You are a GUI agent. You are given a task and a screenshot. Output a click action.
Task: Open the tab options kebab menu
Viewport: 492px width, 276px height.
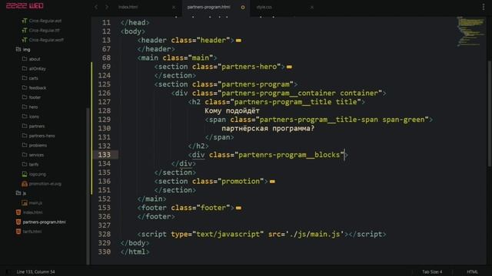(484, 7)
